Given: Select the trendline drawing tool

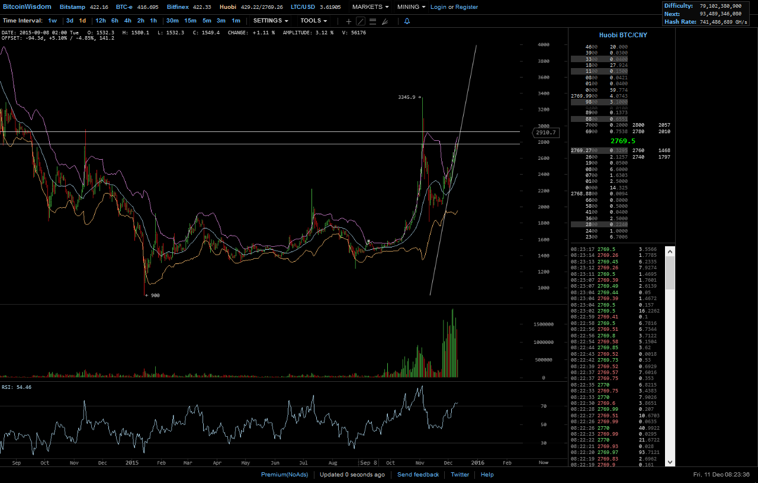Looking at the screenshot, I should 359,21.
